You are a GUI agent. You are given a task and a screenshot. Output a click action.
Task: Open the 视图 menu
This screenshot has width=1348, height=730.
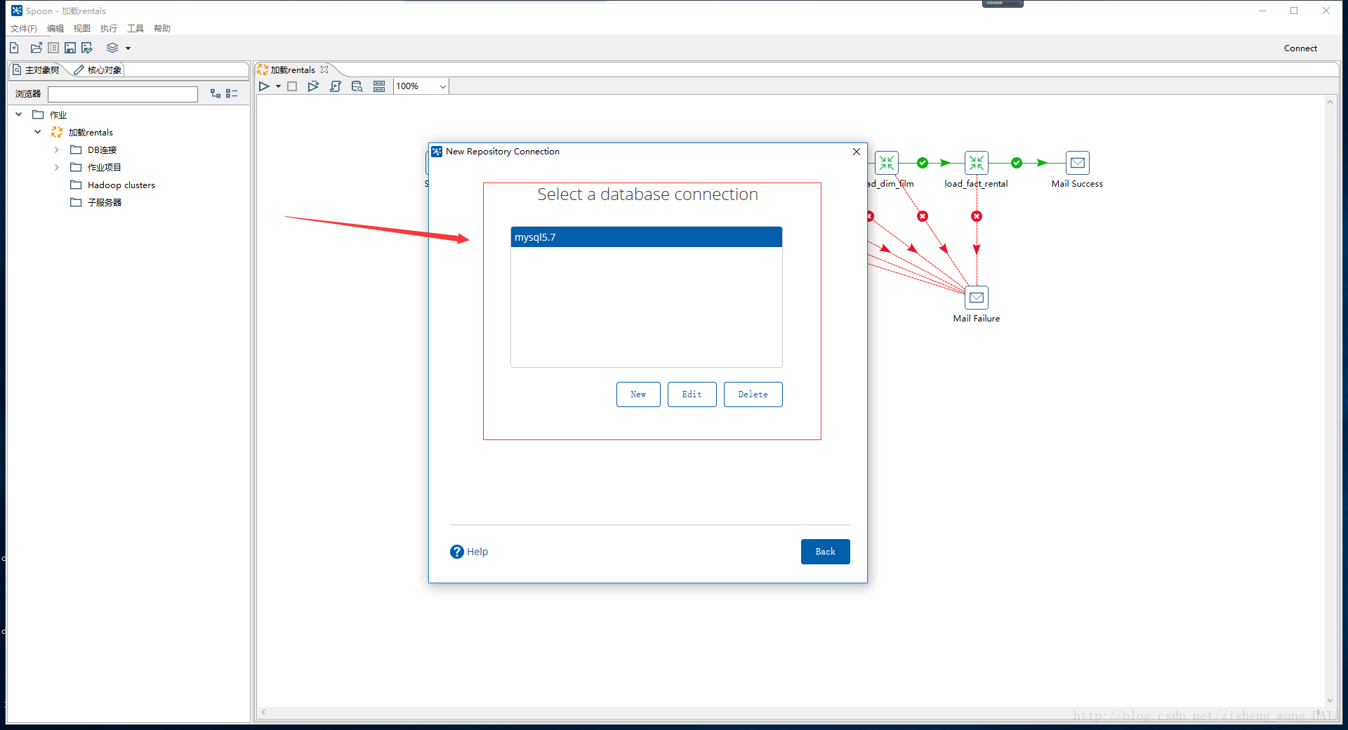[82, 28]
